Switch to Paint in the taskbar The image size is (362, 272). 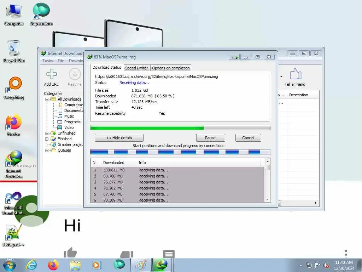141,265
